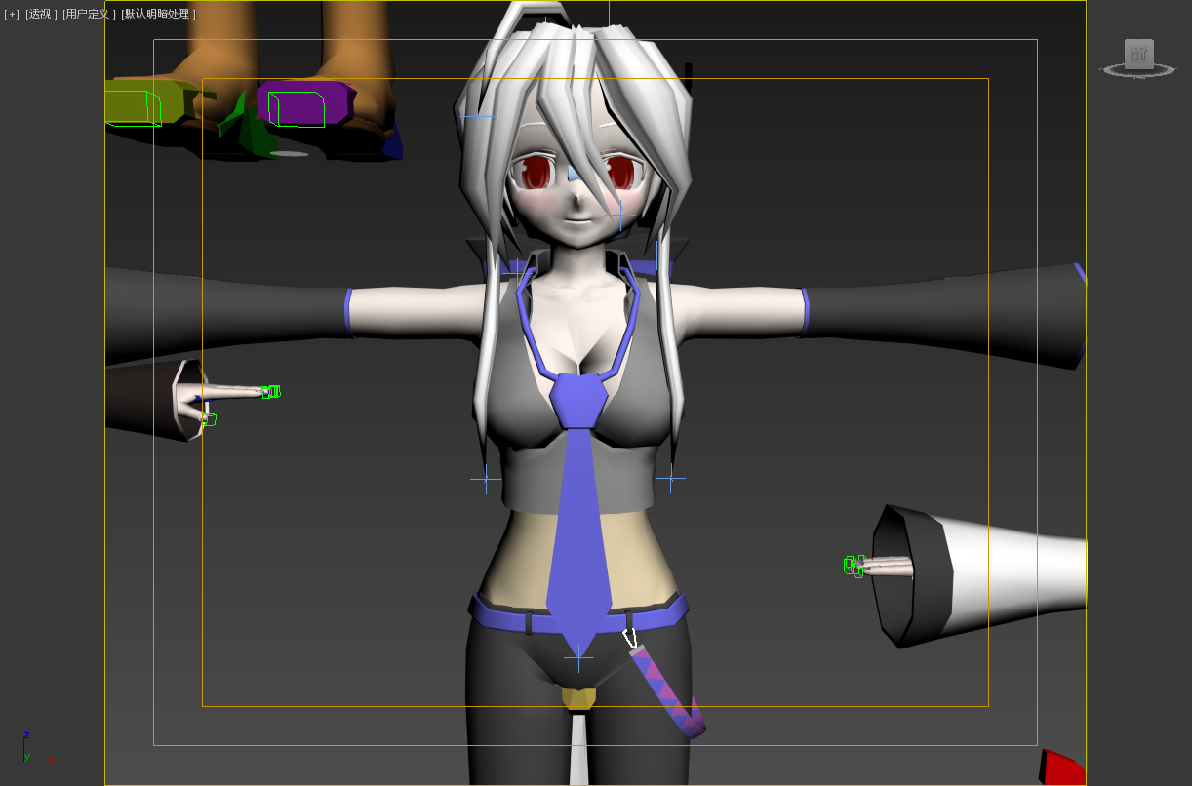This screenshot has width=1192, height=786.
Task: Select the purple bone box
Action: 298,109
